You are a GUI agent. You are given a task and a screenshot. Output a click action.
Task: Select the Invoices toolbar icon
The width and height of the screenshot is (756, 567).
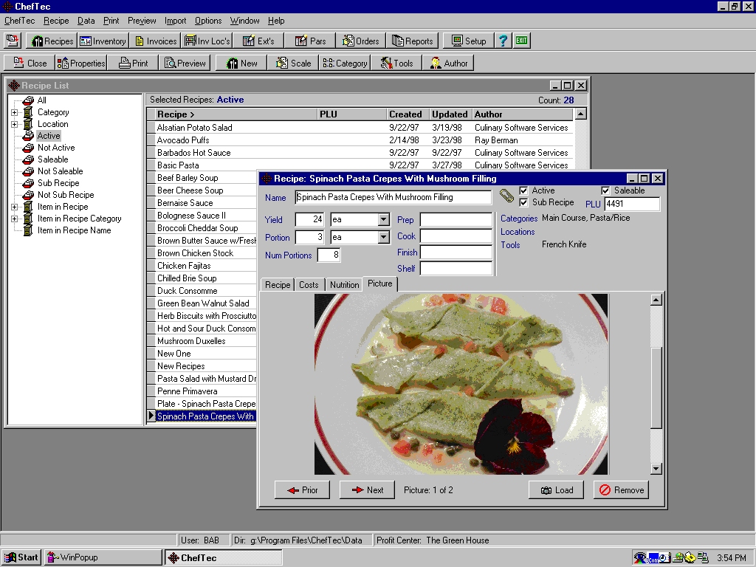(x=155, y=41)
